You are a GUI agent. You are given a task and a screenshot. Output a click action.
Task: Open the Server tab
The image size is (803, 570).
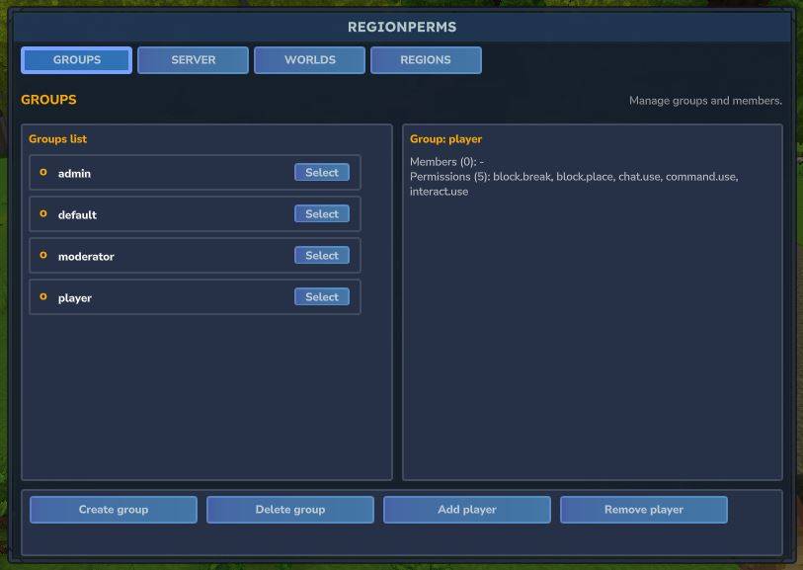tap(193, 60)
